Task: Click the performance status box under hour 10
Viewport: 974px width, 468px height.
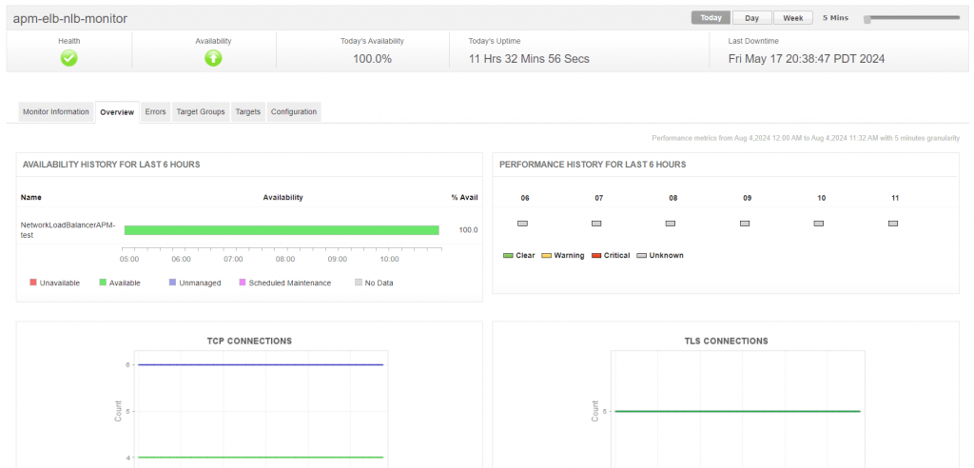Action: 819,224
